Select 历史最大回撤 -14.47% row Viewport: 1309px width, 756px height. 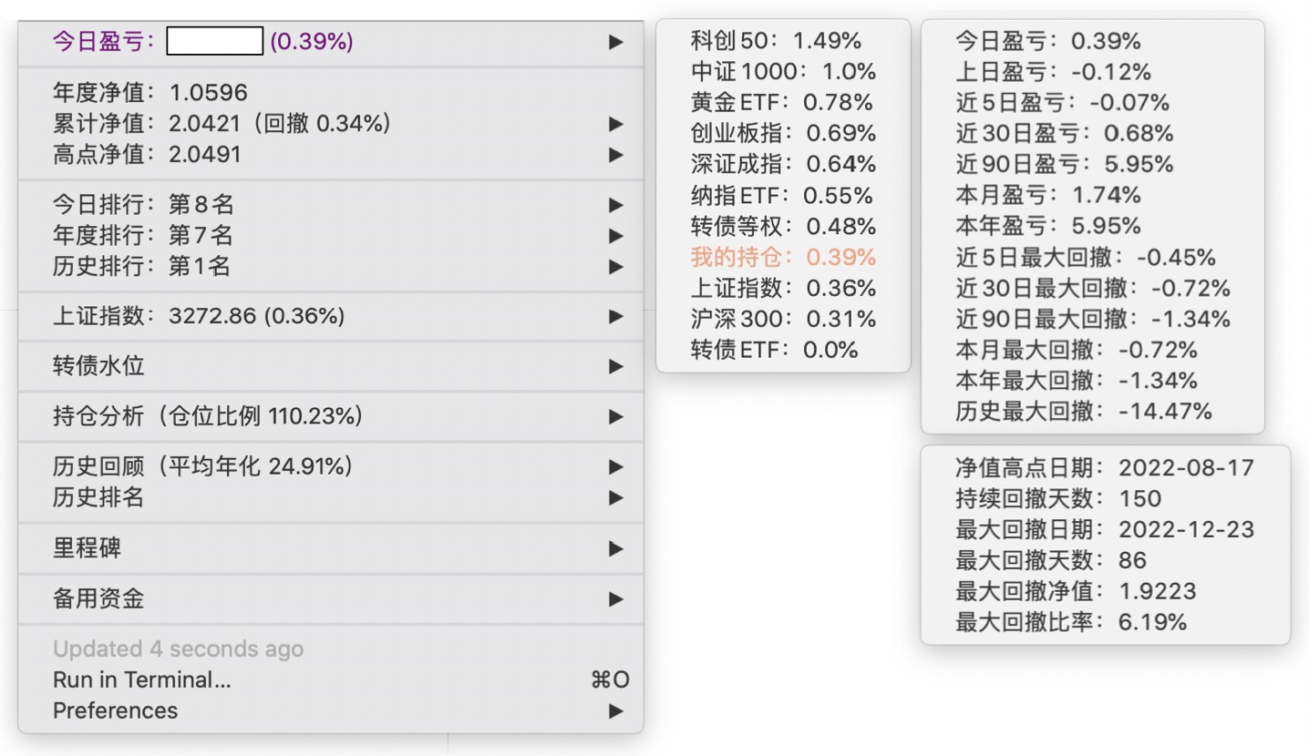(1084, 412)
